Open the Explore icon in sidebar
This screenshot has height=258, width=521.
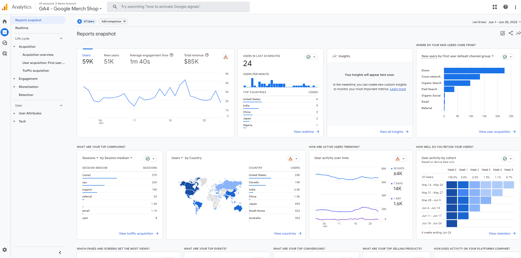tap(4, 43)
